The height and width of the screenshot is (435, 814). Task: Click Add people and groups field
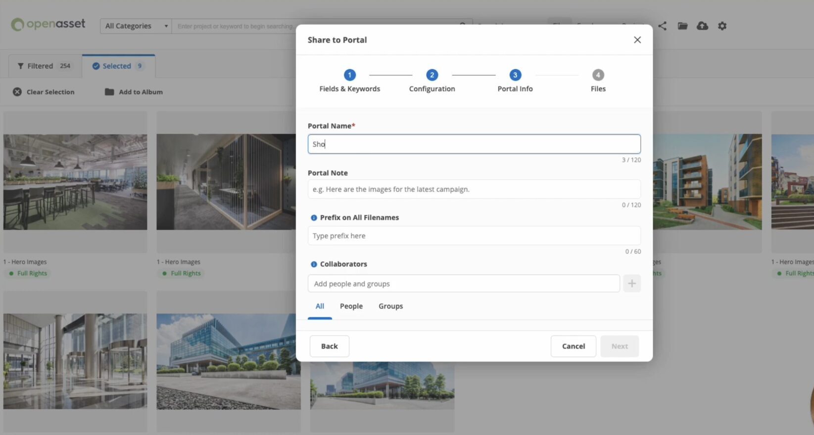464,284
